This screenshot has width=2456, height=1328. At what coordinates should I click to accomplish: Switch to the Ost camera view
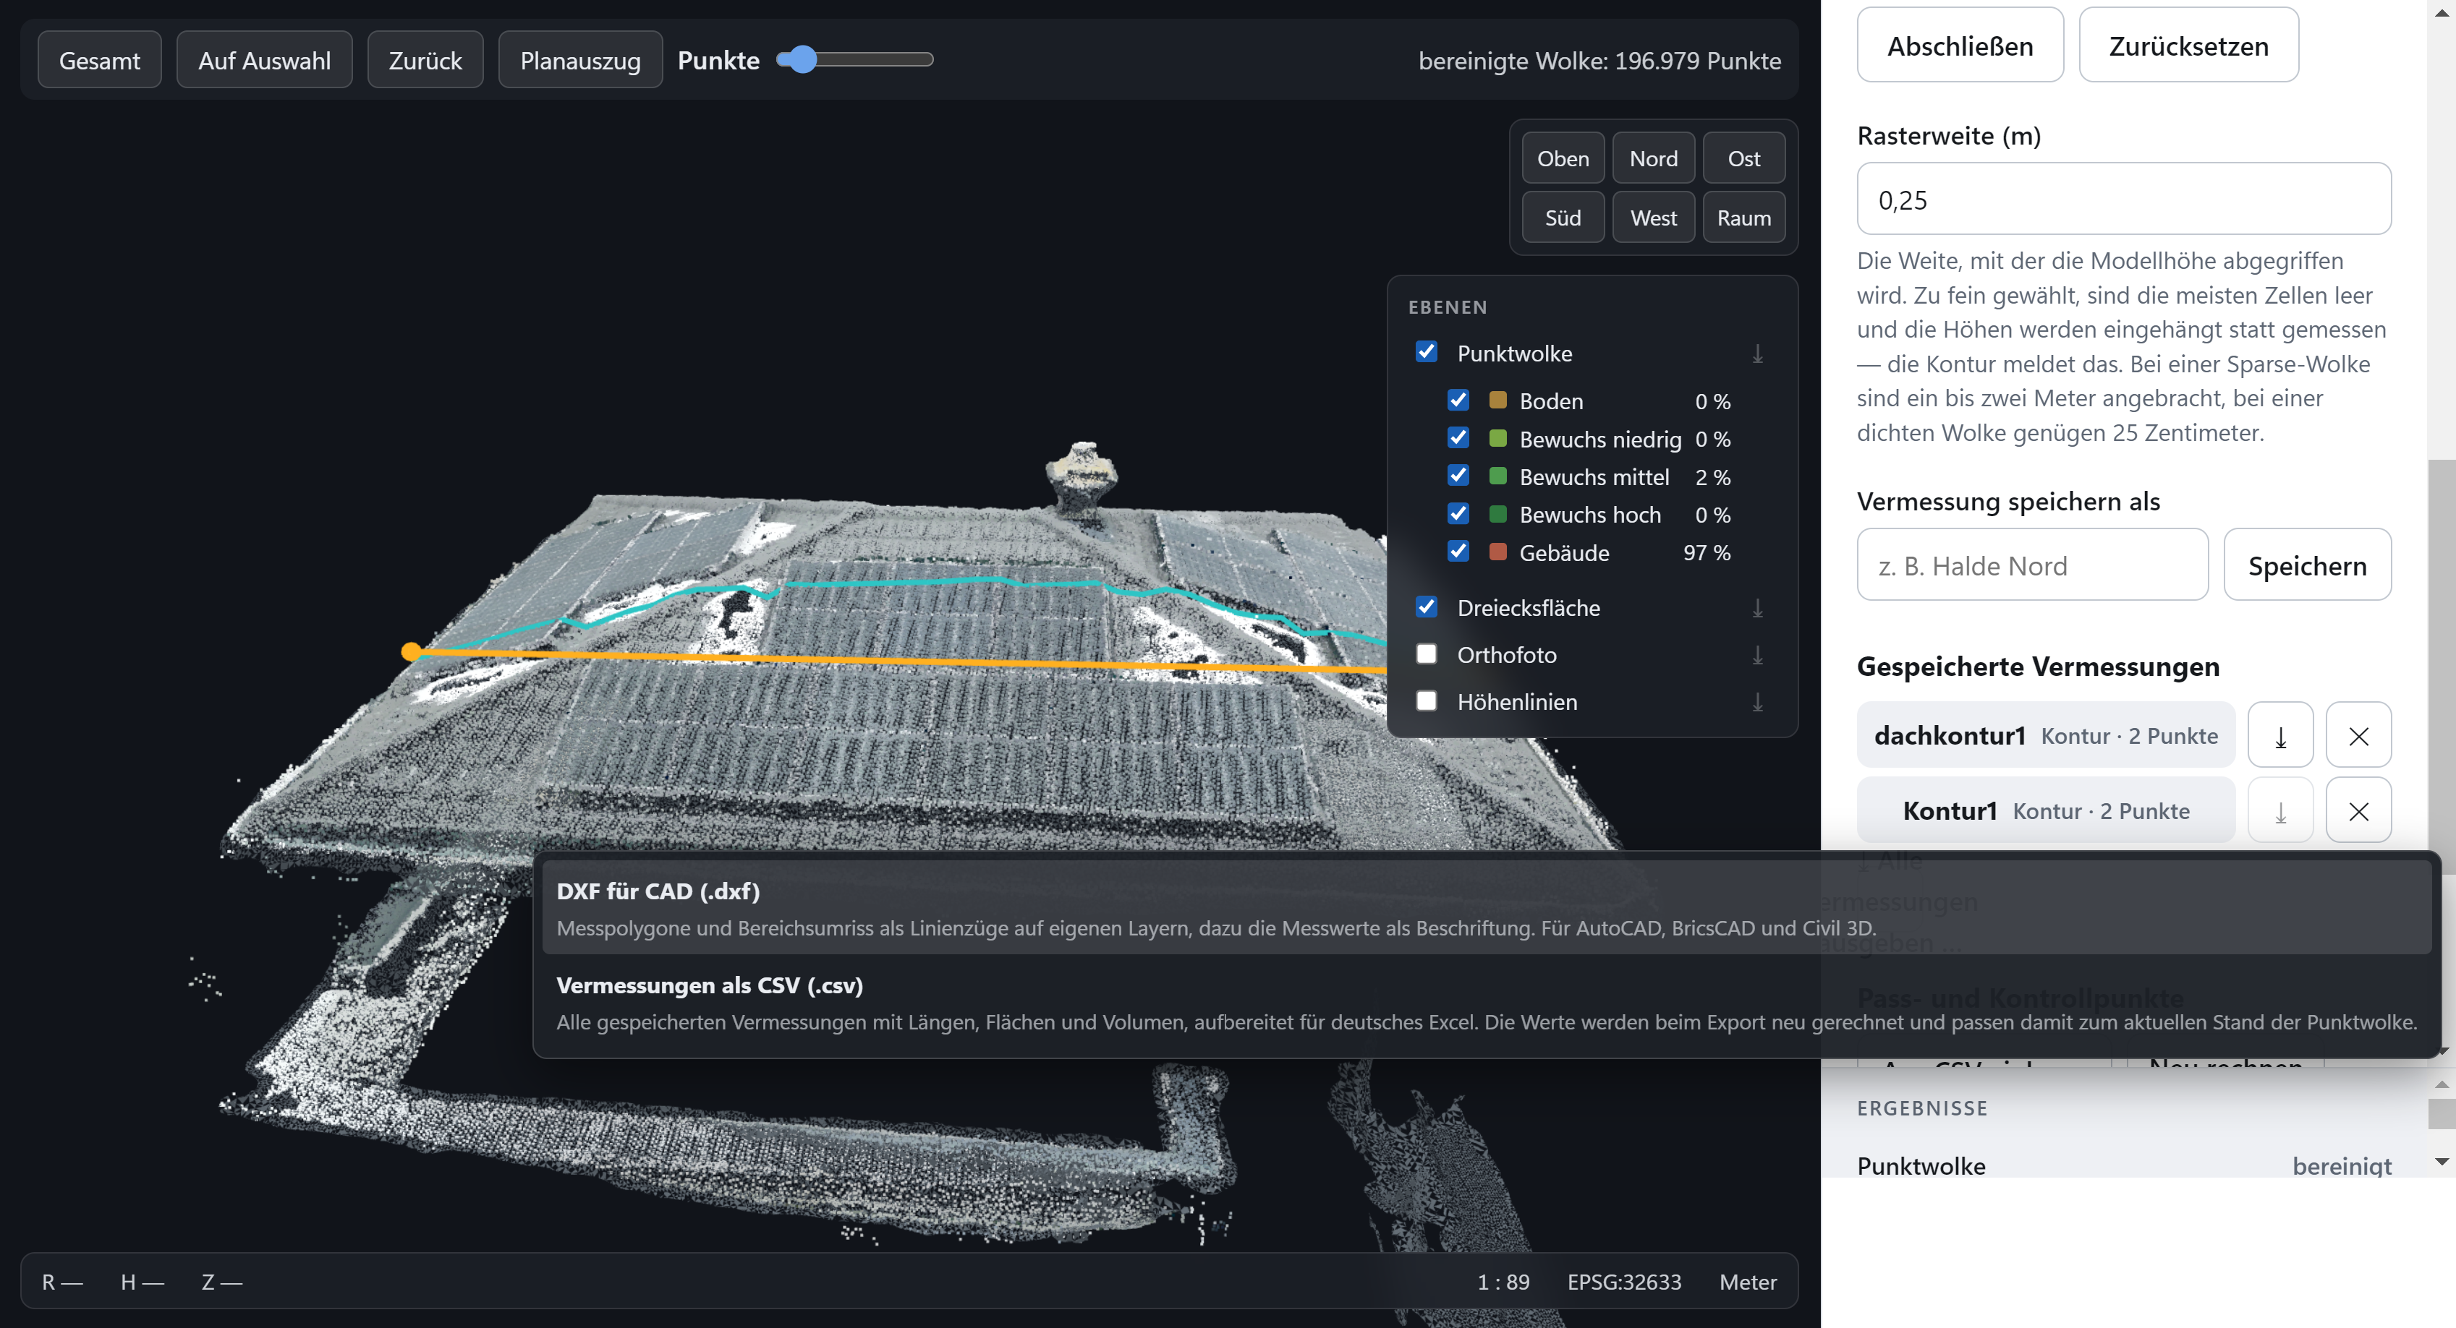pyautogui.click(x=1744, y=158)
